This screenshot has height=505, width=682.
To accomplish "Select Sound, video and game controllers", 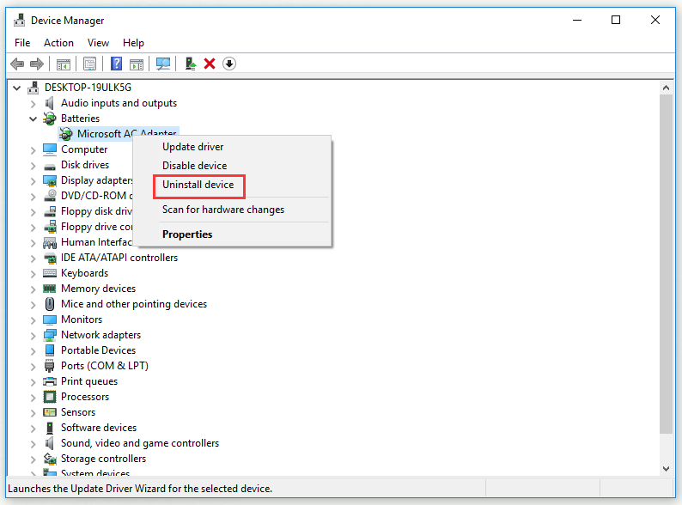I will (139, 443).
